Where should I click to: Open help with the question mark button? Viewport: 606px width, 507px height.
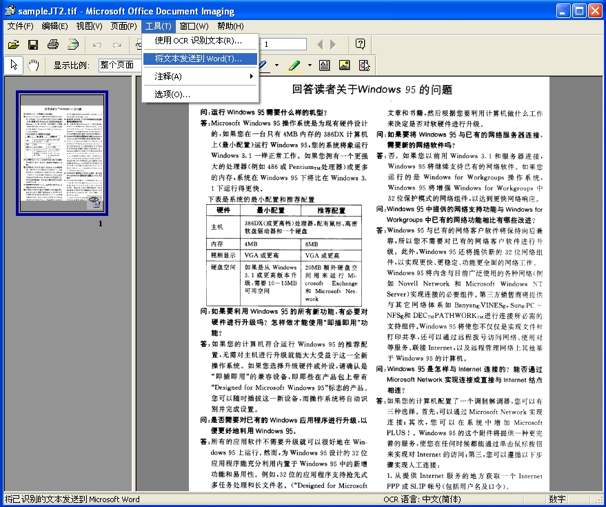click(360, 43)
